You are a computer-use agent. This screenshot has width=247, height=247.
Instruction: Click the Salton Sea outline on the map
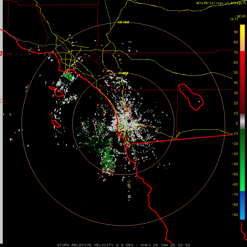pyautogui.click(x=191, y=97)
